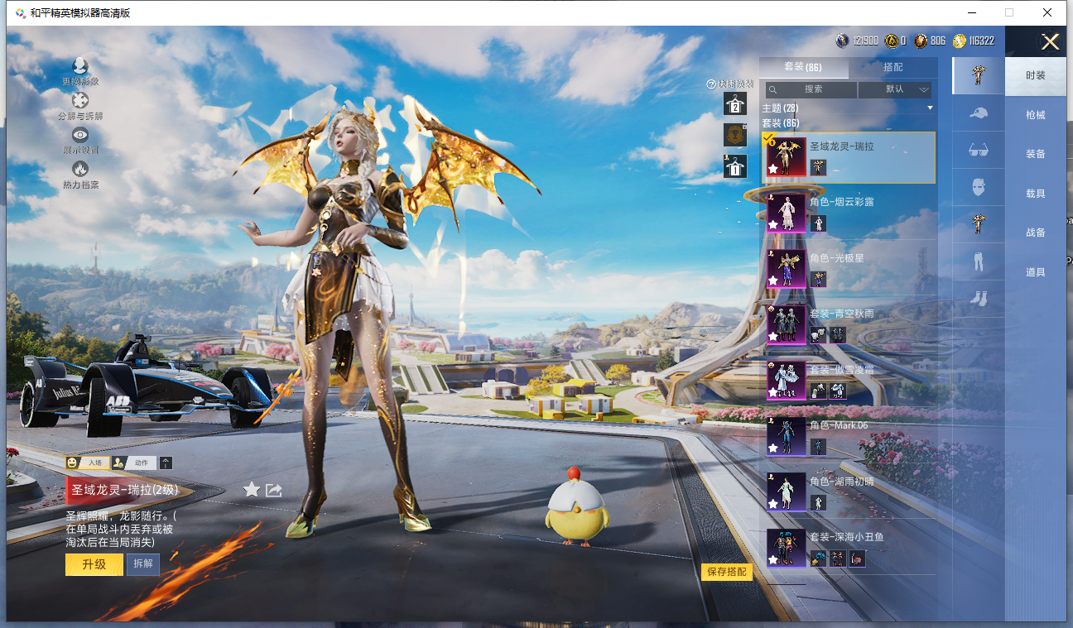Select the pants category icon

[978, 262]
